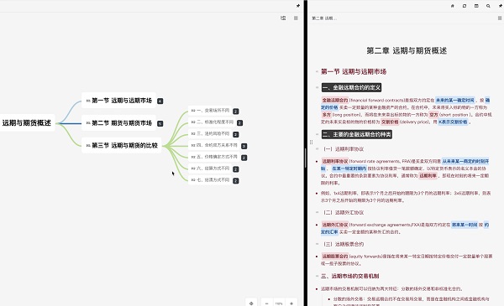This screenshot has width=504, height=306.
Task: Zoom in the mind map with plus
Action: point(291,303)
